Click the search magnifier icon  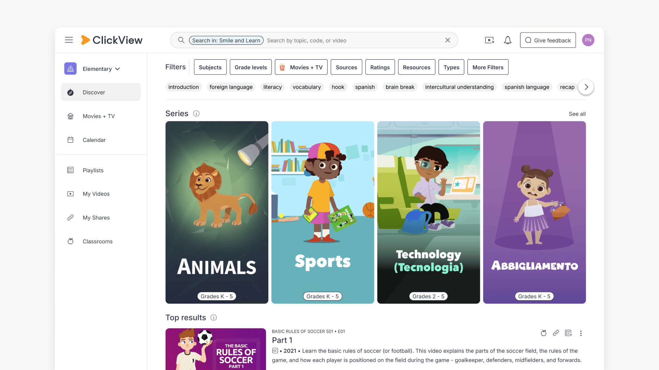[x=181, y=40]
